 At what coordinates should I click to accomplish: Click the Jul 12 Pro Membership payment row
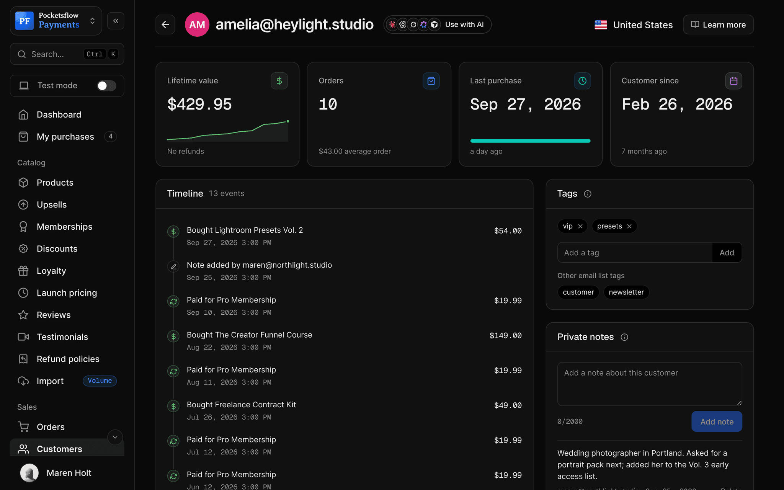click(345, 445)
